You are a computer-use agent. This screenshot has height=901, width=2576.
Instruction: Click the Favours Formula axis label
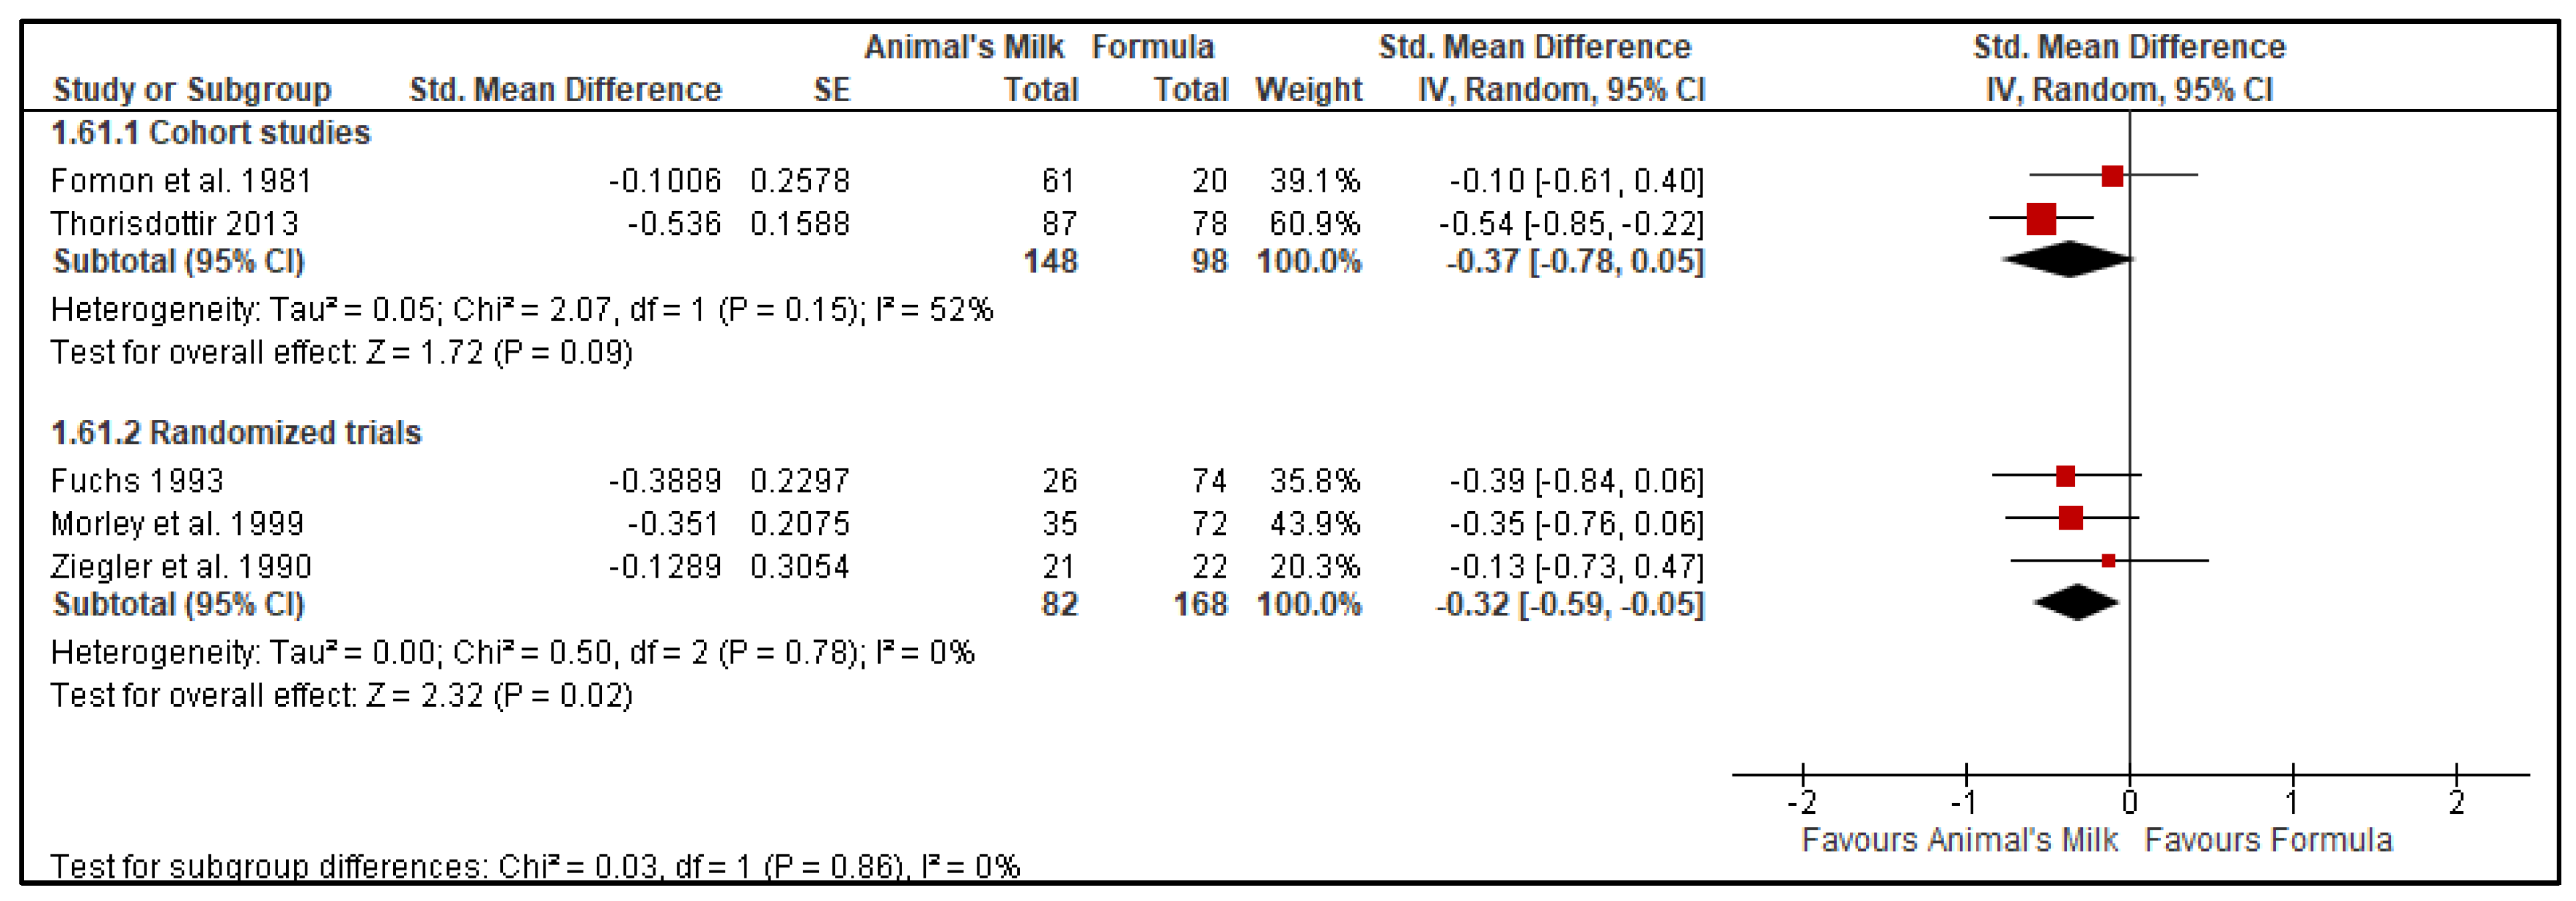pos(2268,839)
